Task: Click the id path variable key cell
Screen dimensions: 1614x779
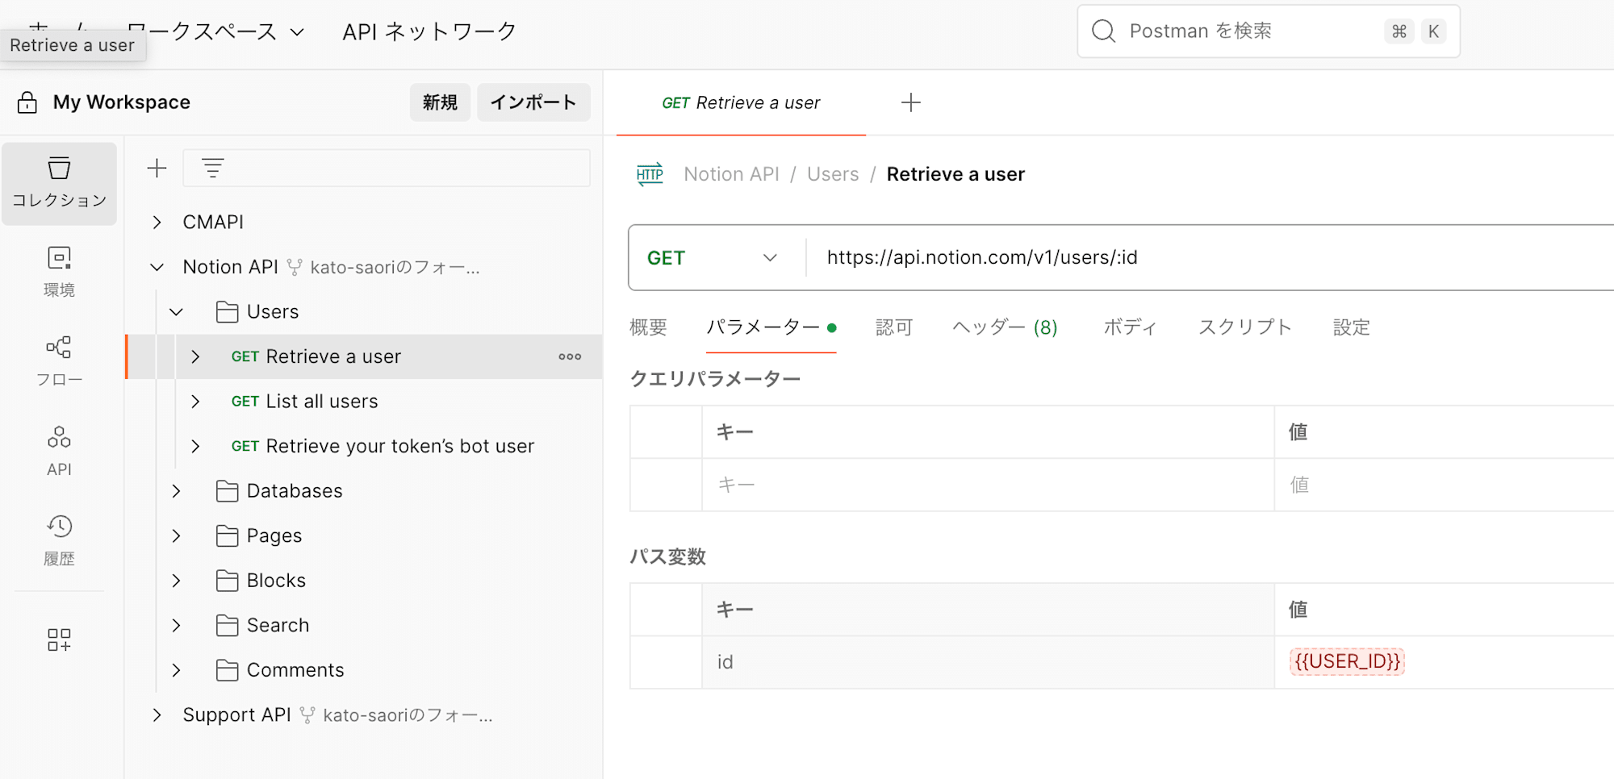Action: pyautogui.click(x=988, y=662)
